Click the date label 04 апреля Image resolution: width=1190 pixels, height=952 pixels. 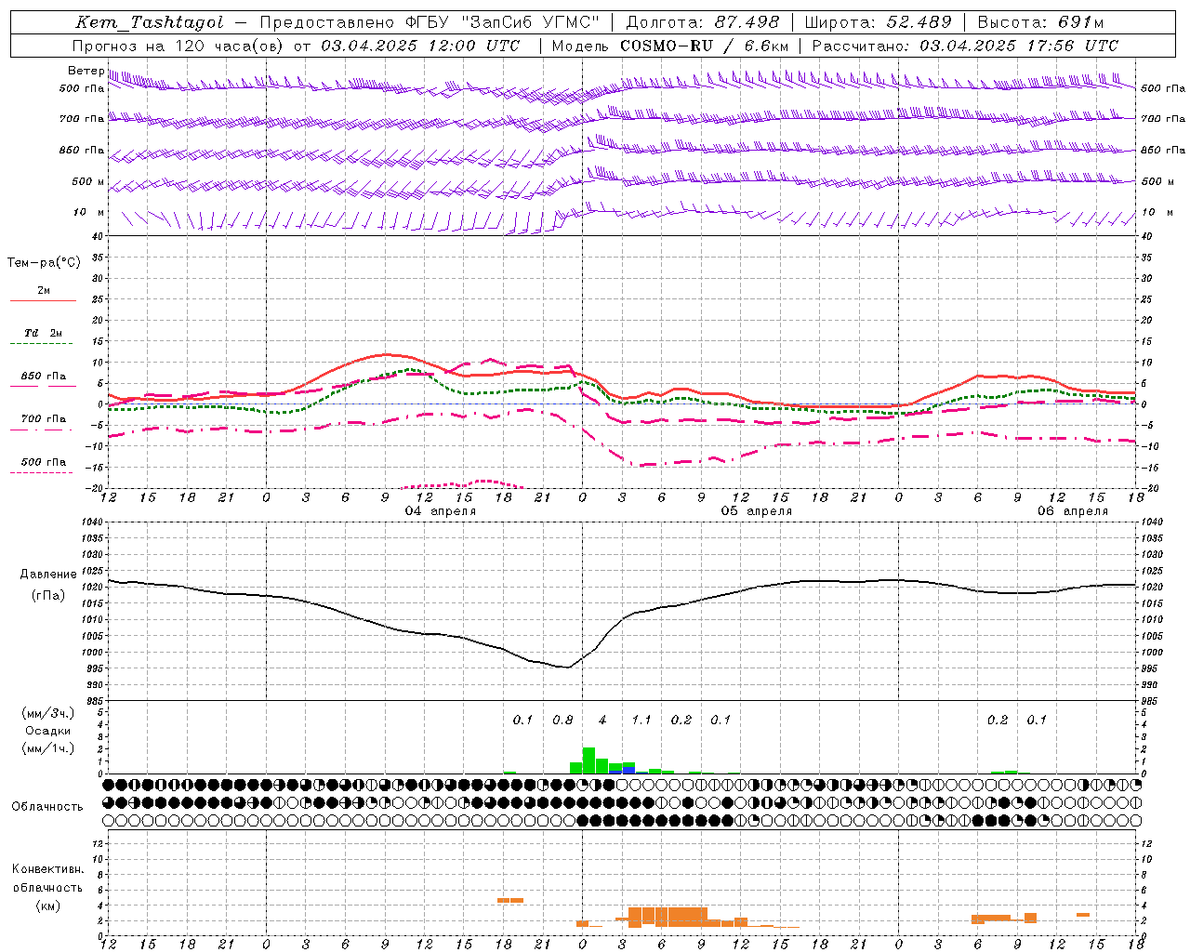441,511
